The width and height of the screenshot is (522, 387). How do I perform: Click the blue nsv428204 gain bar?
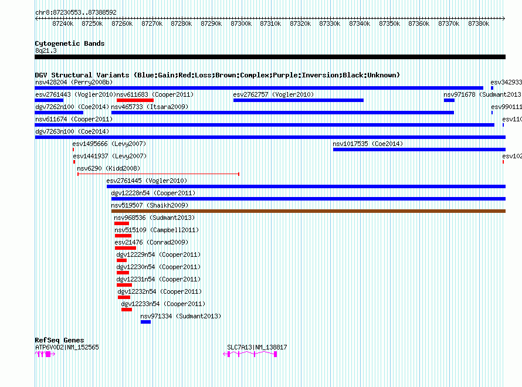(259, 88)
